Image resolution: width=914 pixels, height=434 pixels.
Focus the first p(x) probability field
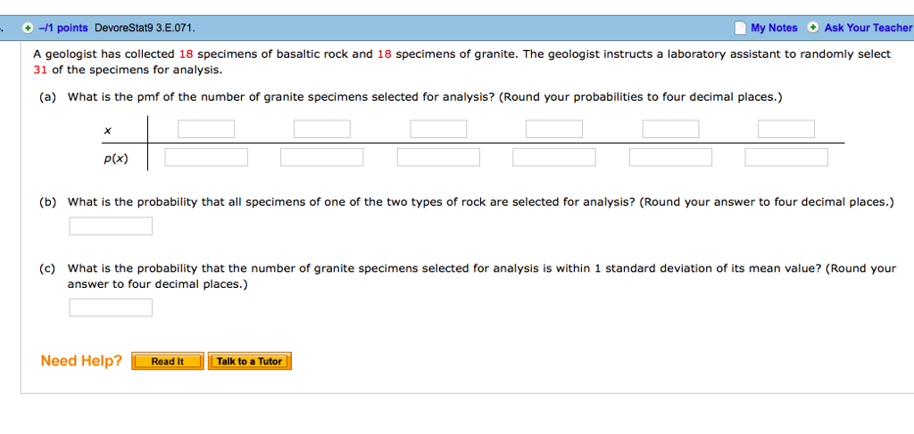coord(206,158)
